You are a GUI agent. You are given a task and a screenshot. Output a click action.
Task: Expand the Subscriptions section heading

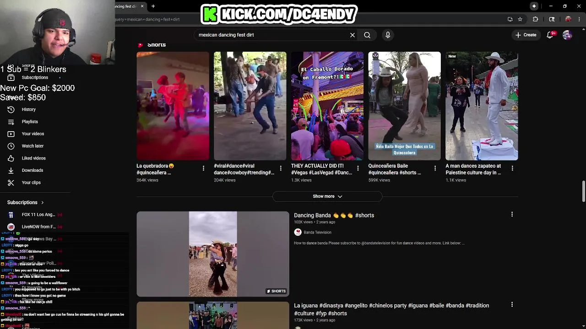pos(26,202)
